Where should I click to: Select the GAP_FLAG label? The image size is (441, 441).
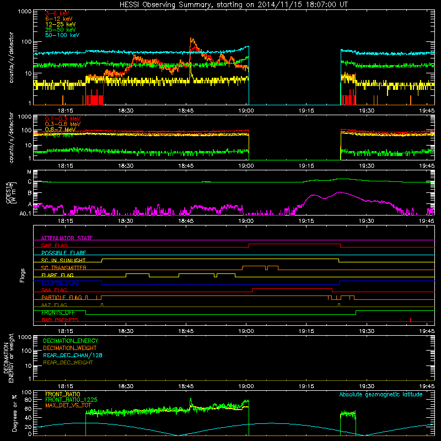[x=54, y=245]
